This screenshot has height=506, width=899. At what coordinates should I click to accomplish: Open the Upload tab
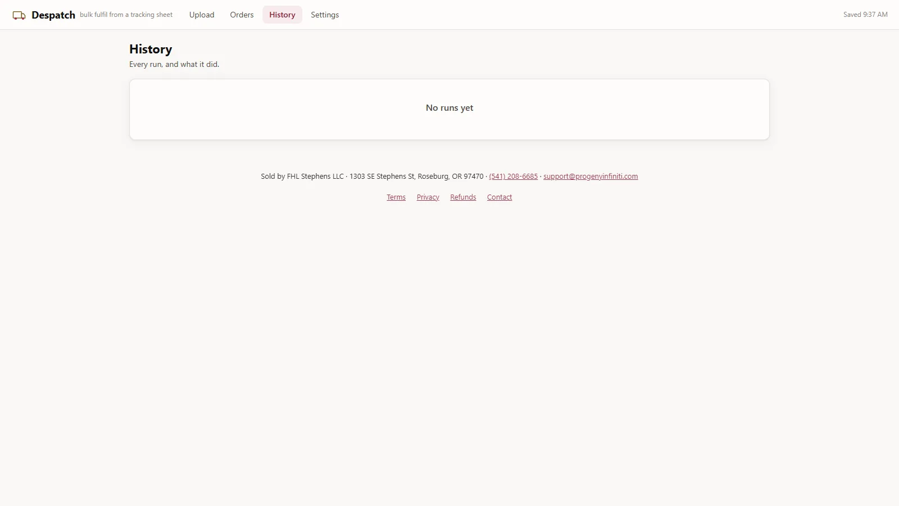[x=202, y=15]
